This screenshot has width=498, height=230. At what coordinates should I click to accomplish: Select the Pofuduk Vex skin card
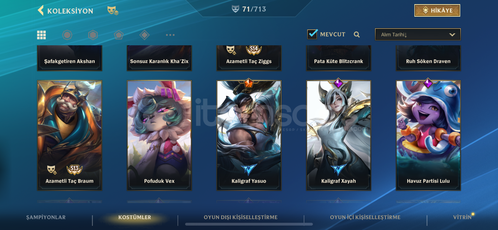159,136
